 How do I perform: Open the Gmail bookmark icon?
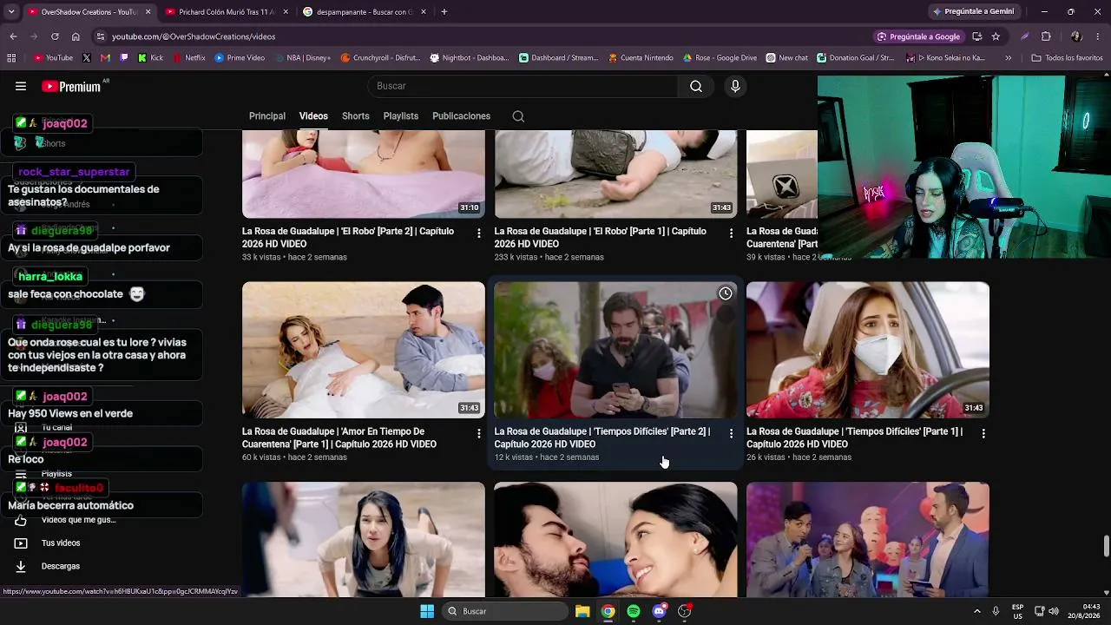coord(105,58)
